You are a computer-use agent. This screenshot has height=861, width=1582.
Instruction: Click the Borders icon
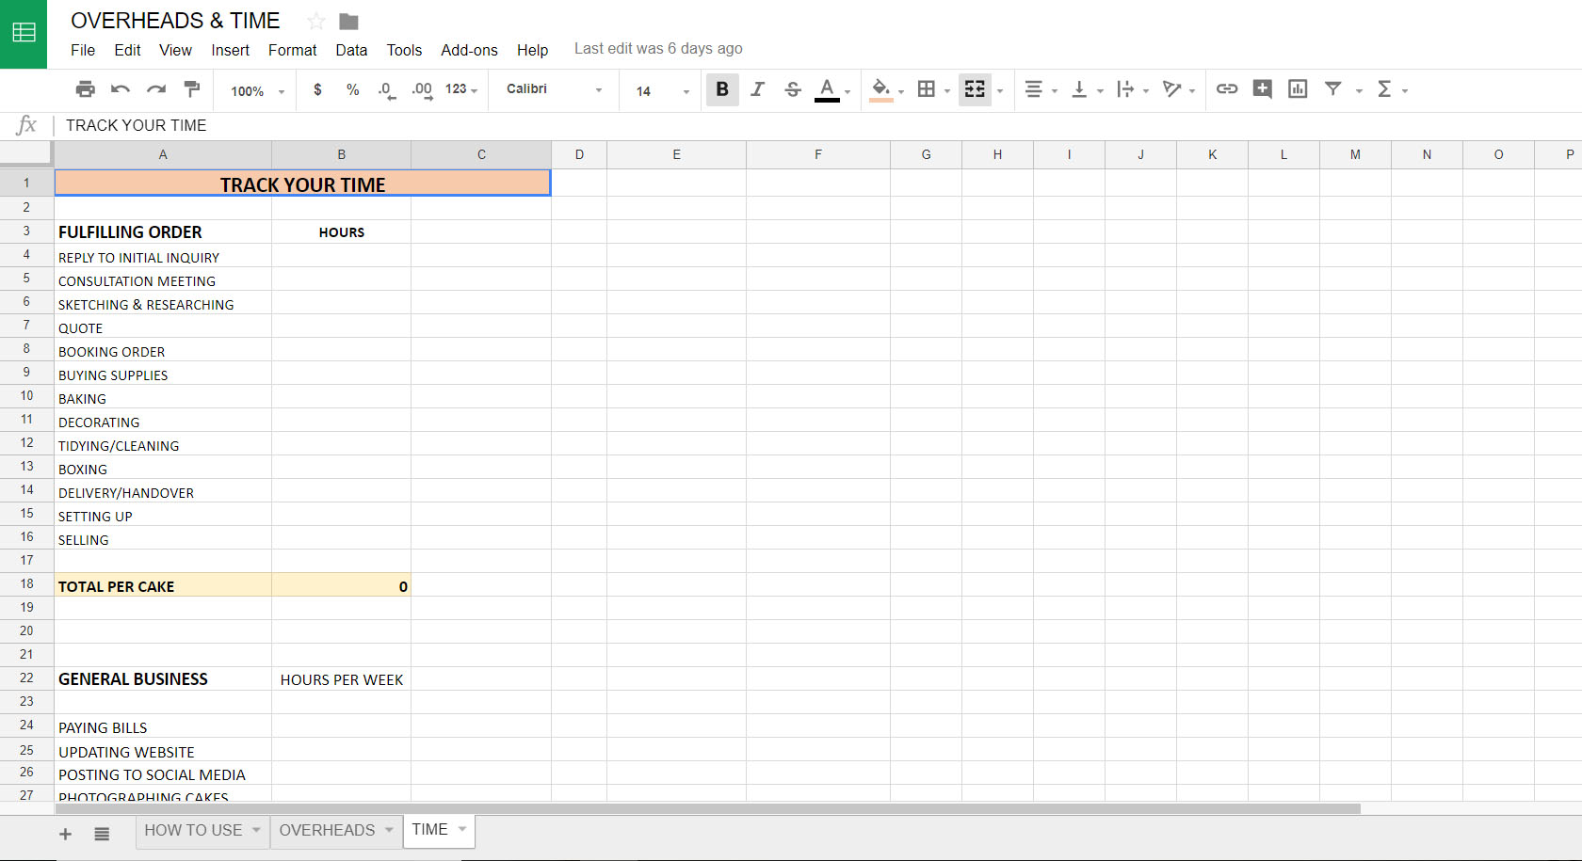point(927,89)
